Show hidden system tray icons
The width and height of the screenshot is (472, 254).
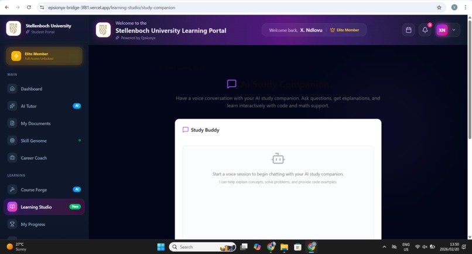pyautogui.click(x=384, y=247)
